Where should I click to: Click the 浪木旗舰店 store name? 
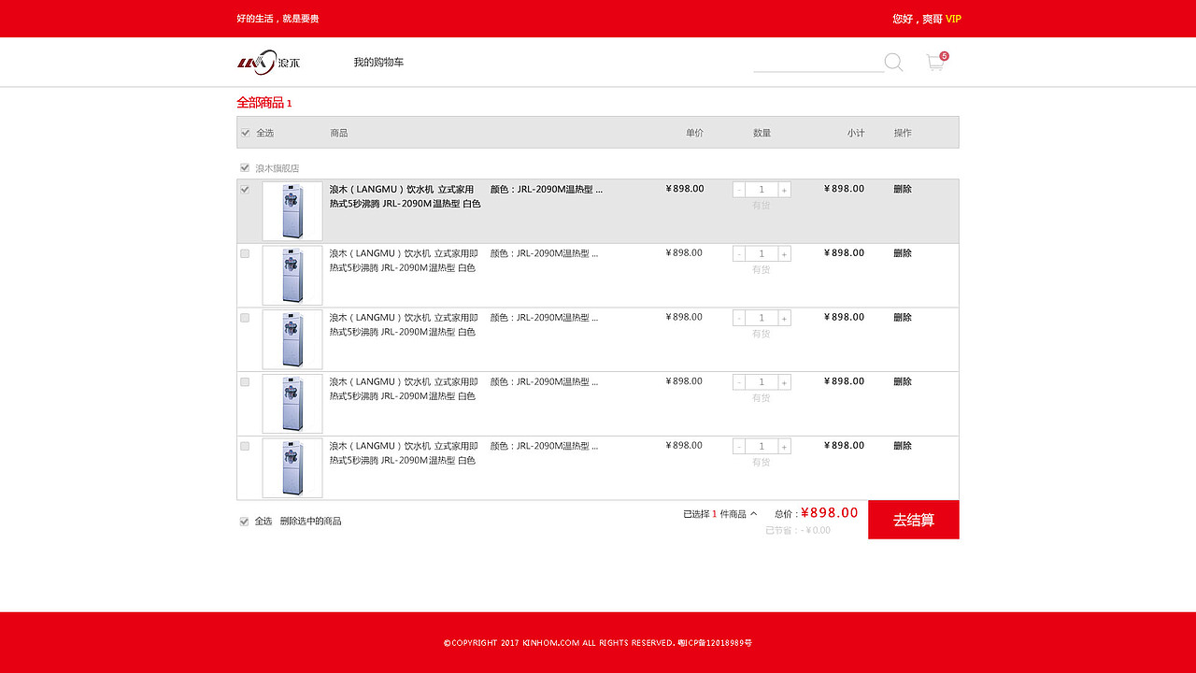click(278, 168)
